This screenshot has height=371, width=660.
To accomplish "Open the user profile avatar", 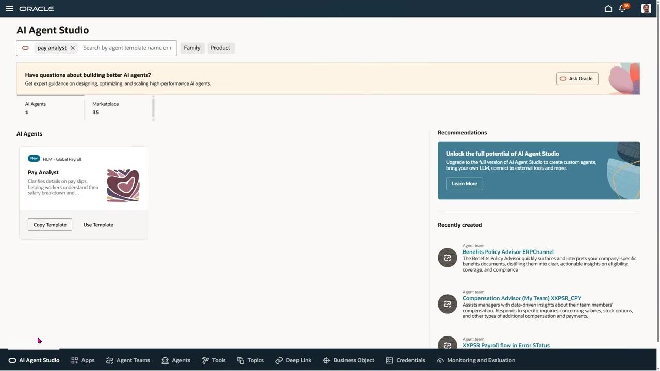I will click(x=646, y=9).
